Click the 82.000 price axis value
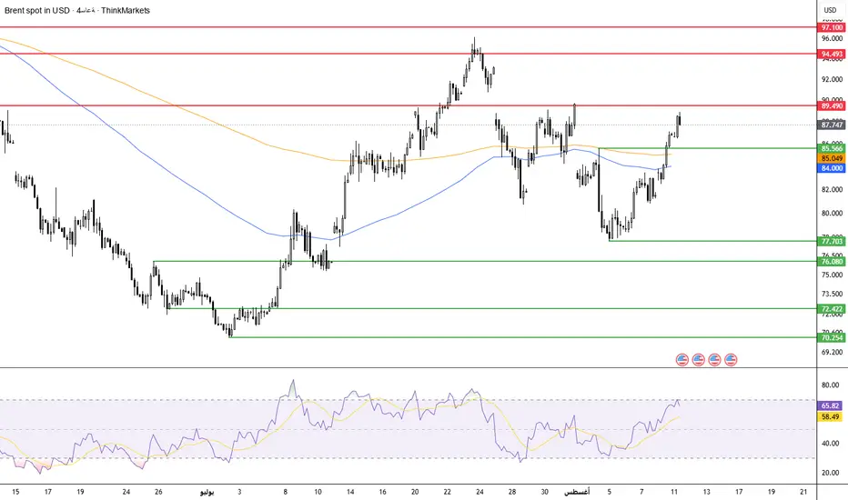 pos(832,190)
